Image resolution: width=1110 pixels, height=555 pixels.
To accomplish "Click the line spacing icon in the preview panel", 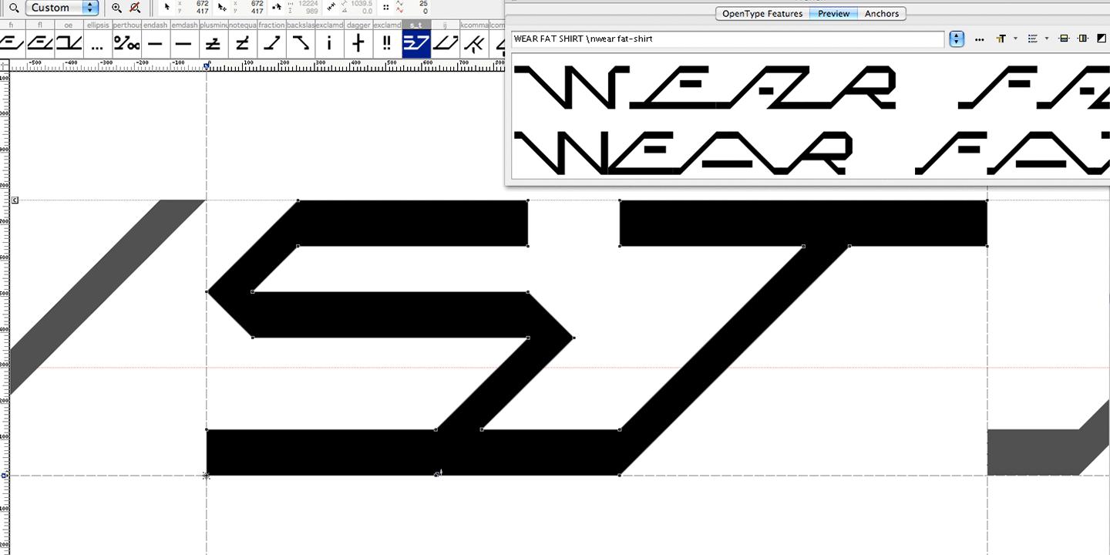I will tap(1033, 39).
